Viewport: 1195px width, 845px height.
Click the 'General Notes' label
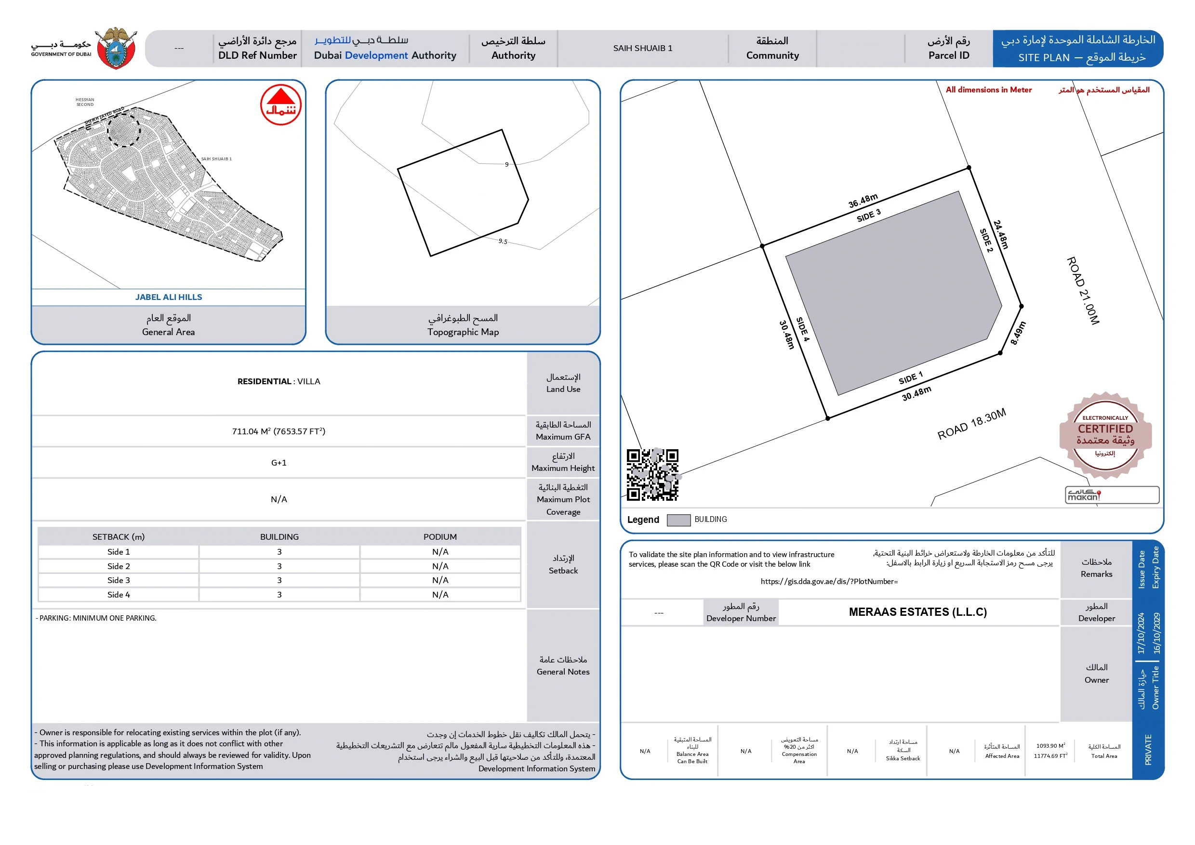click(563, 672)
